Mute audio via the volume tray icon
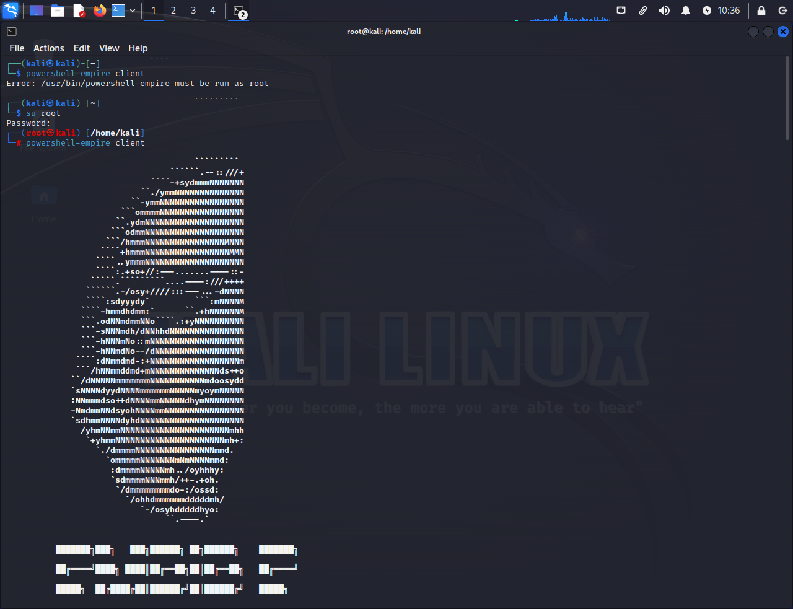The height and width of the screenshot is (609, 793). [x=664, y=11]
